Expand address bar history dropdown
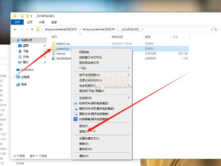Screen dimensions: 221x166 coord(212,29)
